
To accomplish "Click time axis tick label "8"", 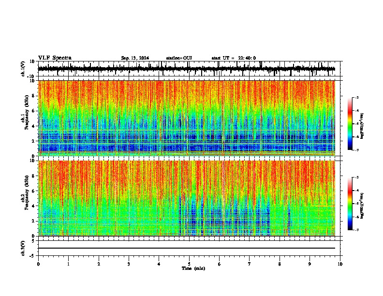I will pos(280,264).
